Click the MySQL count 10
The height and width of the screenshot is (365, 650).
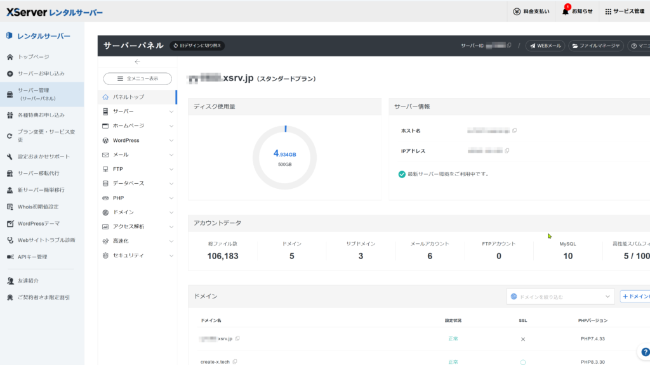(567, 256)
